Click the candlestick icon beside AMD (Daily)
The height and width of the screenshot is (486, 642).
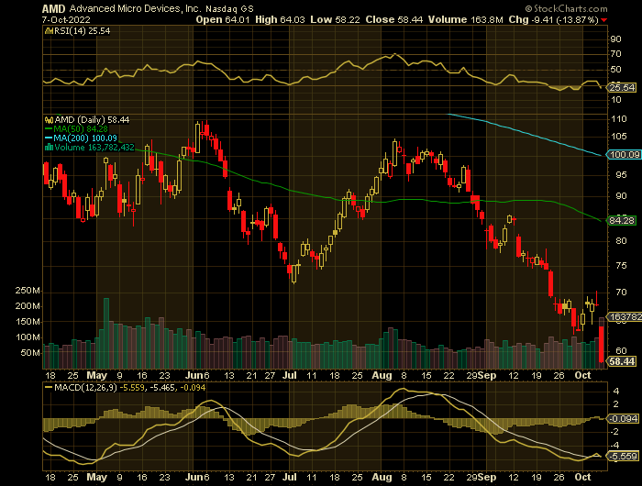coord(49,120)
